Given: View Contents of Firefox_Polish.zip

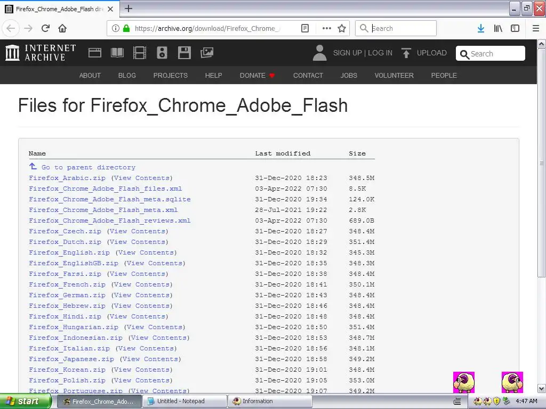Looking at the screenshot, I should (x=142, y=380).
